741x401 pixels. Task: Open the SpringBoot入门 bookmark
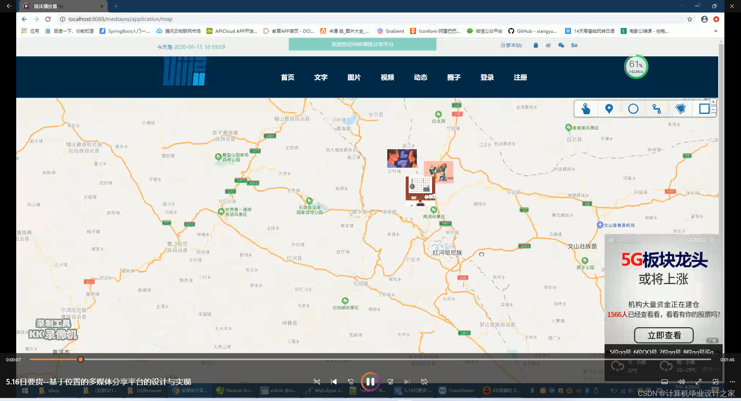pyautogui.click(x=125, y=31)
